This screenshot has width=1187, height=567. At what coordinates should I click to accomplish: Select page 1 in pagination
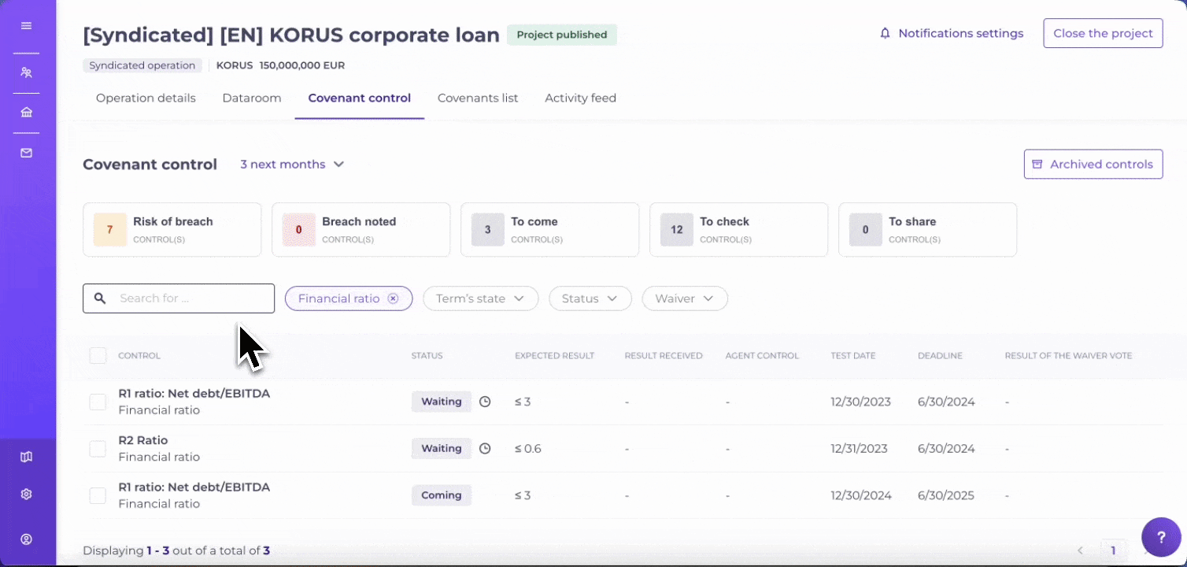1113,550
